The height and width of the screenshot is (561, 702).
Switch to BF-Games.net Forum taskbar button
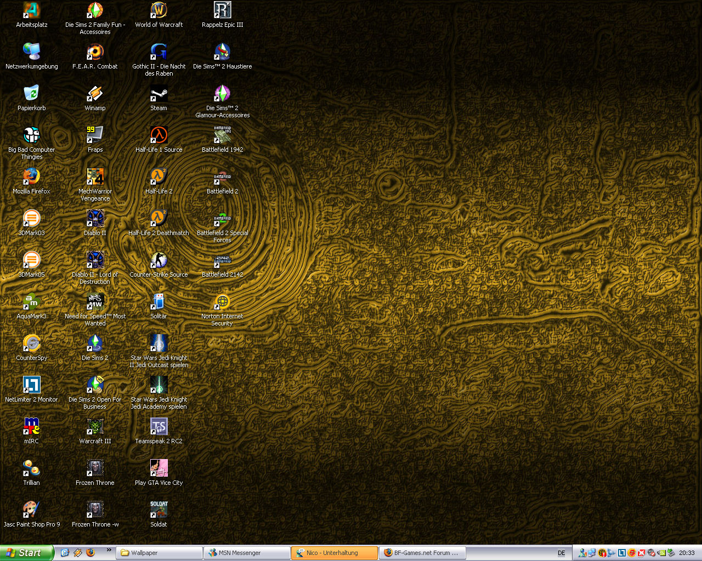[x=422, y=553]
